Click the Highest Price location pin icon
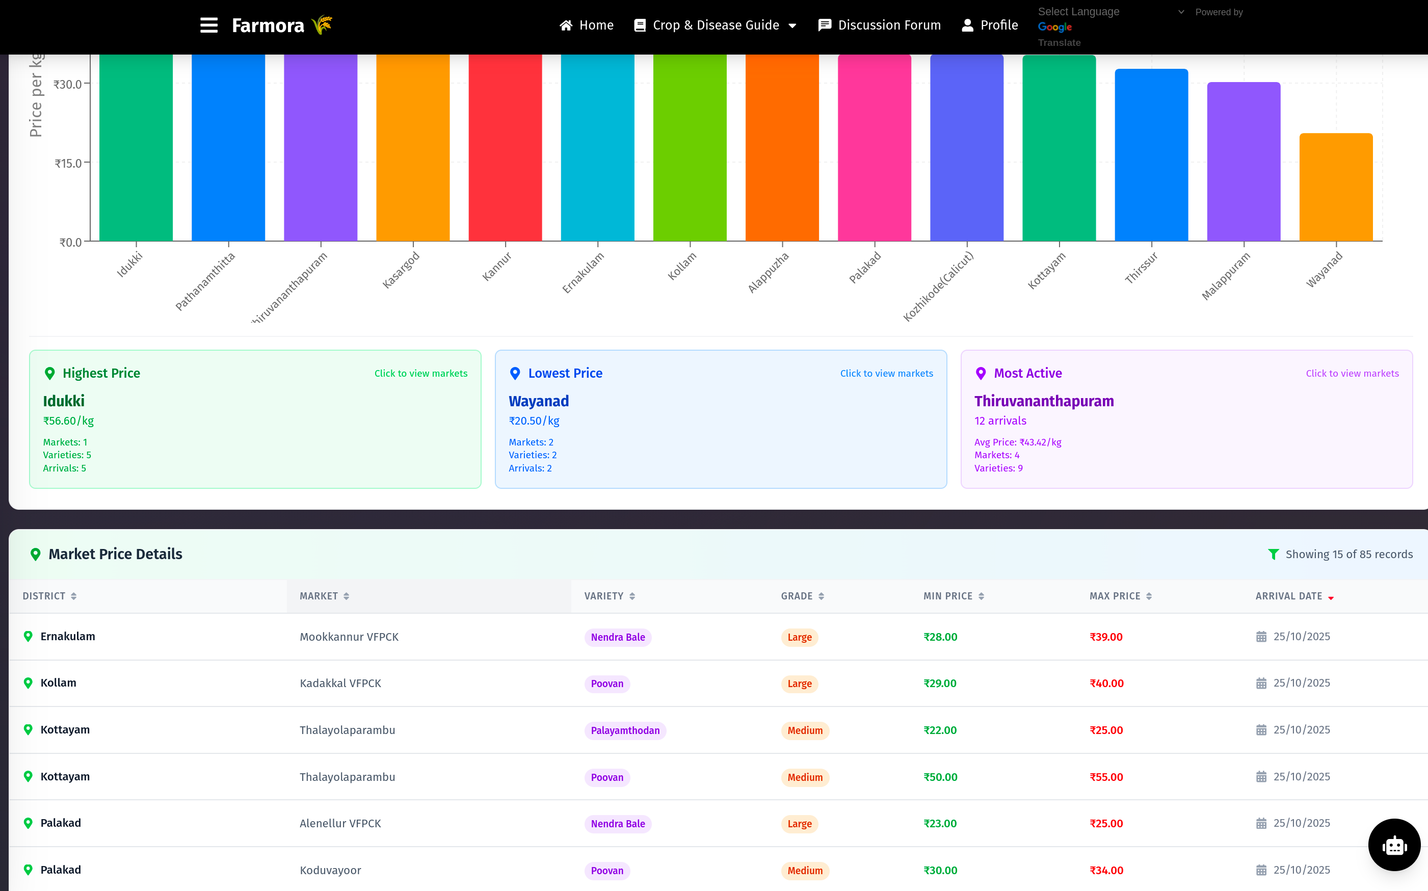This screenshot has height=891, width=1428. click(x=50, y=374)
